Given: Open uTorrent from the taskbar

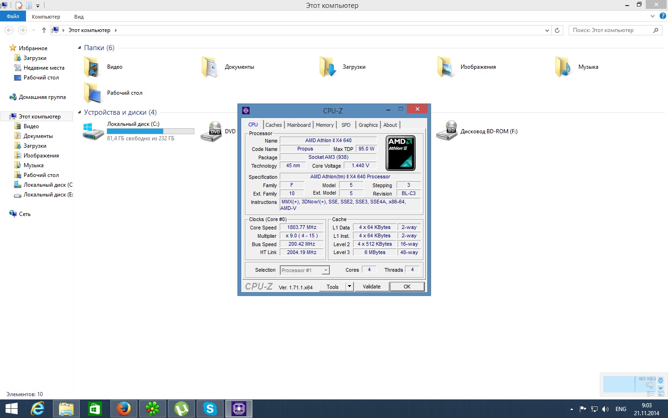Looking at the screenshot, I should 181,409.
